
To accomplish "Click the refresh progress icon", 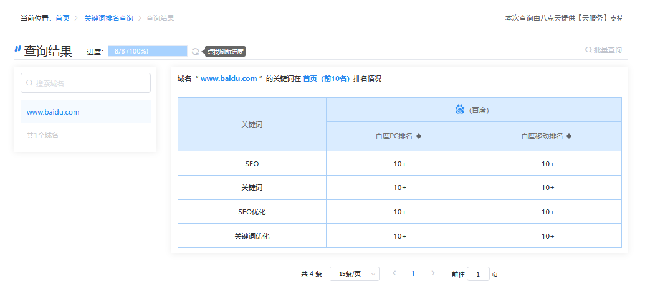I will point(196,52).
